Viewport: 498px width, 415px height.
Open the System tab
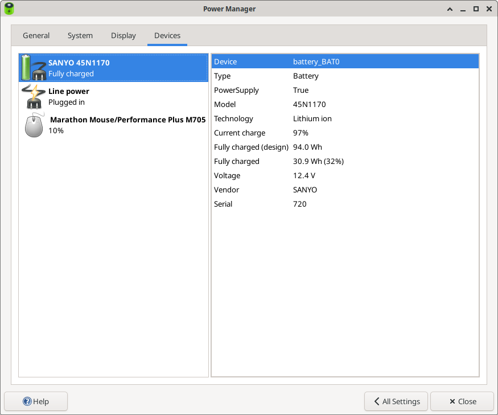pyautogui.click(x=80, y=35)
